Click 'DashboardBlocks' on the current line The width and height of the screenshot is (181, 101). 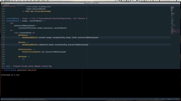[x=30, y=37]
